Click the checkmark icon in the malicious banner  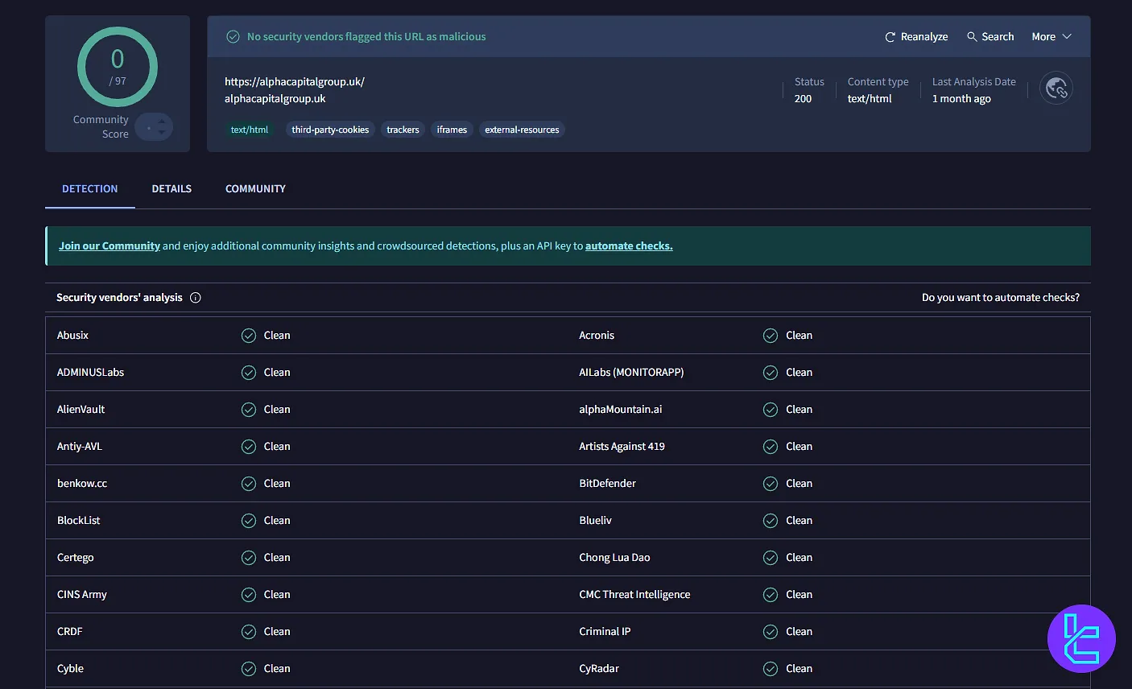233,36
